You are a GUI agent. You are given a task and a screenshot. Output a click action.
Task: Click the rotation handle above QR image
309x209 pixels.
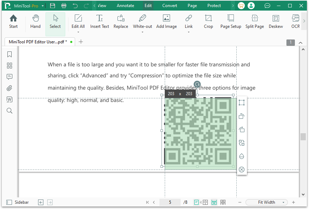pos(197,84)
